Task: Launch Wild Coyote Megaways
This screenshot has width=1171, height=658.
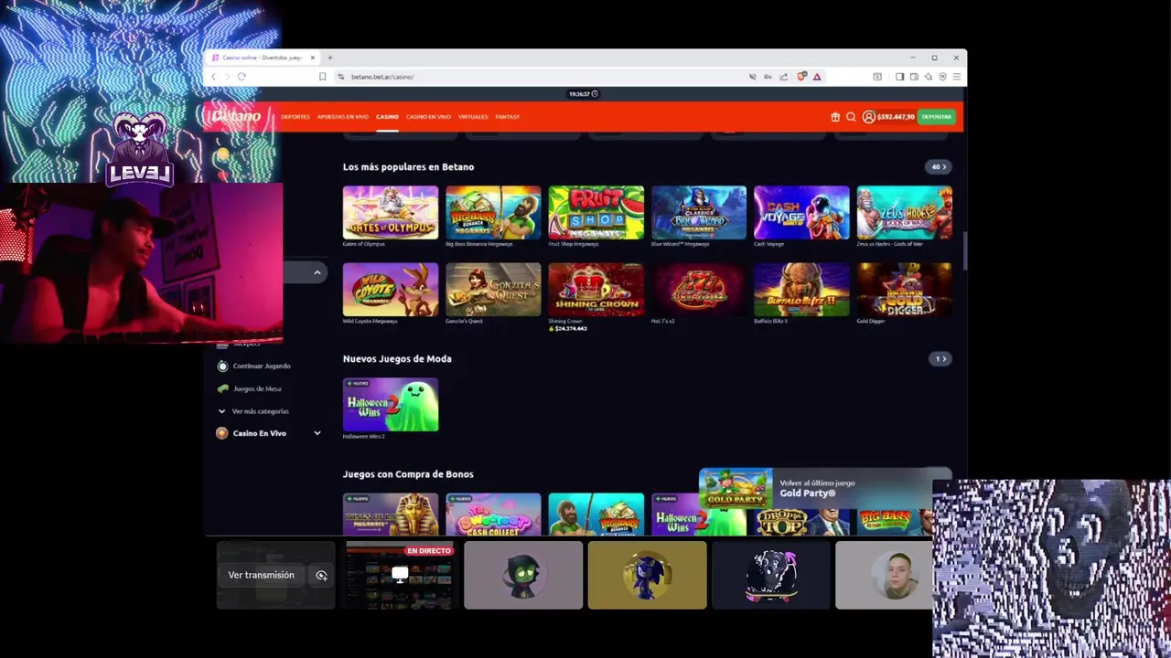Action: (x=391, y=290)
